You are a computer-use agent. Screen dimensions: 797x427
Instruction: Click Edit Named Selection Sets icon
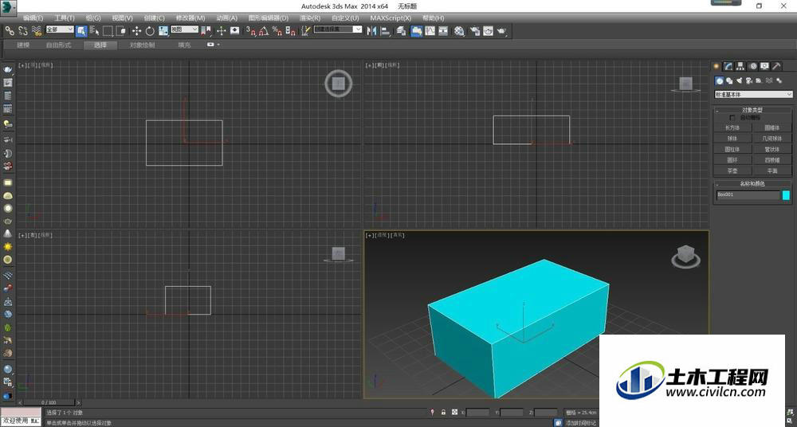[305, 31]
